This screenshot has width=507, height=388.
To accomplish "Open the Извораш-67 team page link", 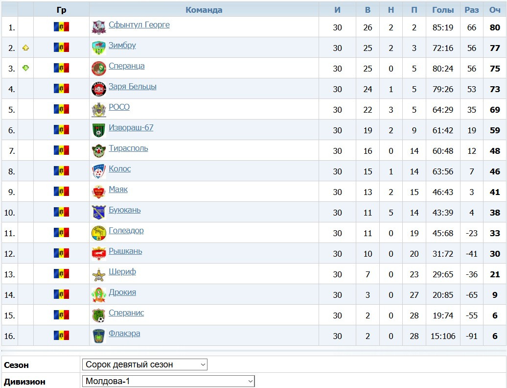I will tap(131, 128).
